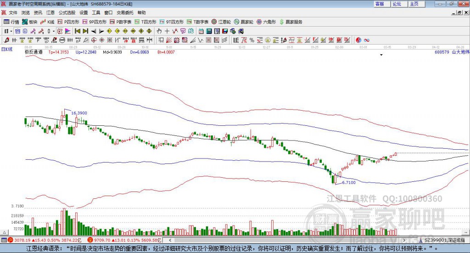Open the 资讯 menu
Image resolution: width=470 pixels, height=253 pixels.
pos(38,12)
